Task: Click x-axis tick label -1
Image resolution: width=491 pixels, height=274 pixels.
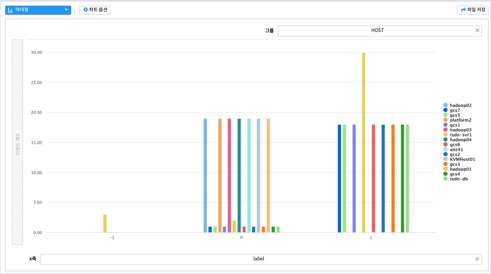Action: [x=112, y=237]
